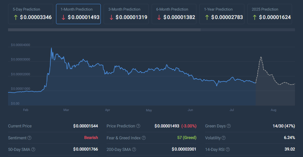Click the Bearish sentiment value
This screenshot has width=303, height=157.
pos(91,137)
